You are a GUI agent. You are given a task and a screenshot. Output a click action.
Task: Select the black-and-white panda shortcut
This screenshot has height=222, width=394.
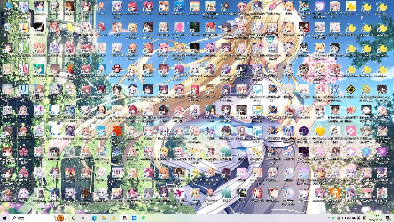(x=304, y=48)
